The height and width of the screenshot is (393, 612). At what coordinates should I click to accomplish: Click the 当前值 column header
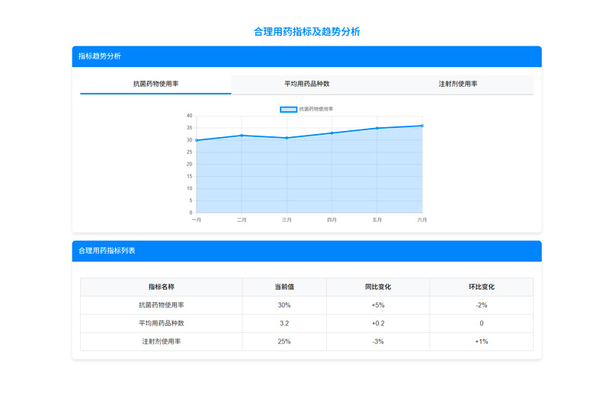(284, 287)
